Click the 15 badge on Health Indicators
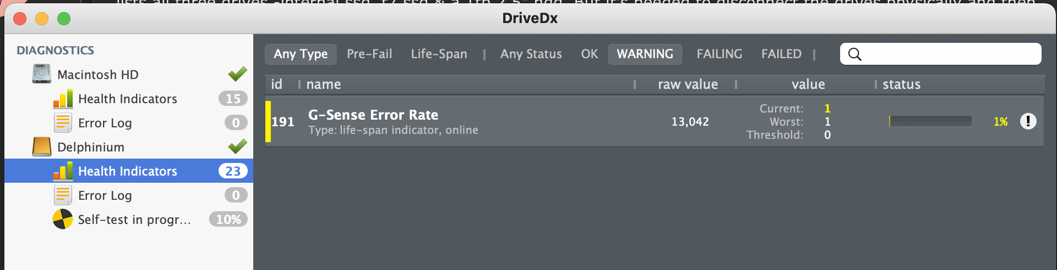1057x270 pixels. 233,99
